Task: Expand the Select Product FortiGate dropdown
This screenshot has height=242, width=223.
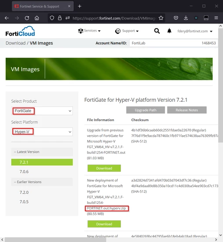Action: (42, 111)
